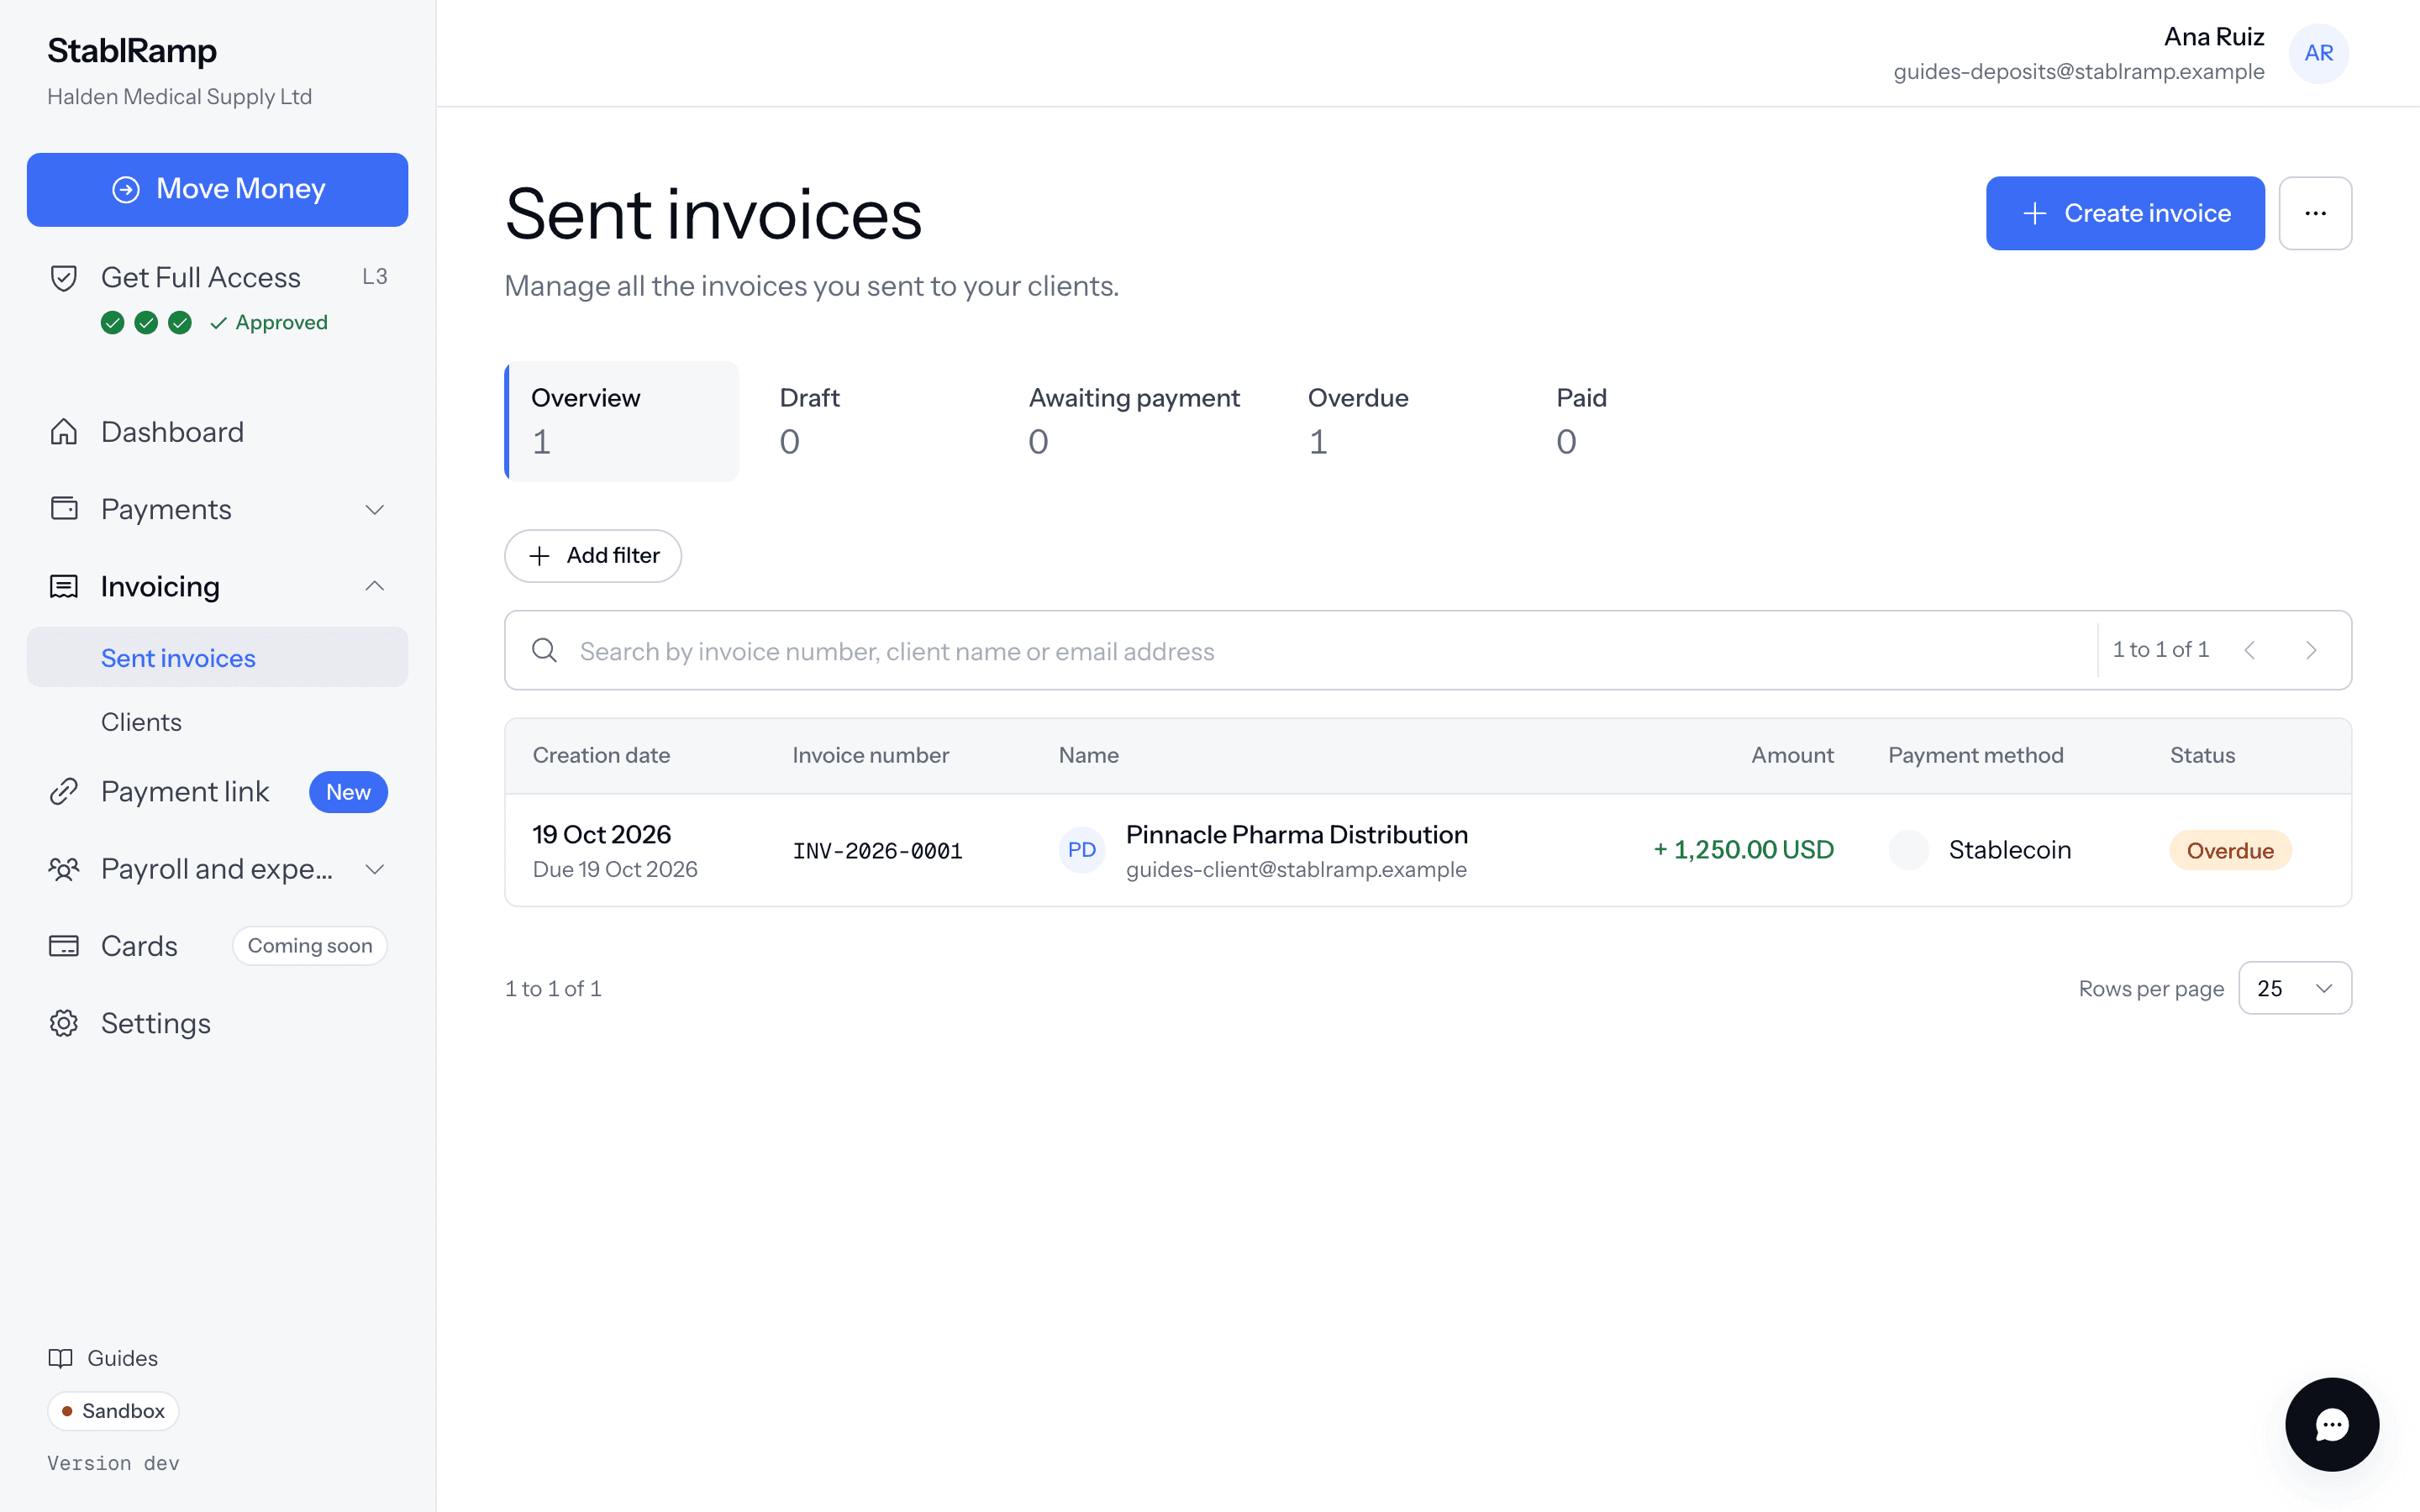
Task: Expand Payroll and expenses chevron
Action: click(375, 869)
